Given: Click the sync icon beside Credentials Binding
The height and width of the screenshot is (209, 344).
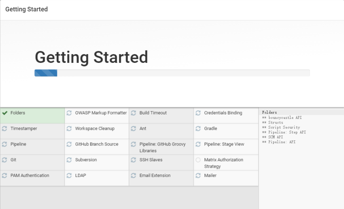Looking at the screenshot, I should (198, 113).
